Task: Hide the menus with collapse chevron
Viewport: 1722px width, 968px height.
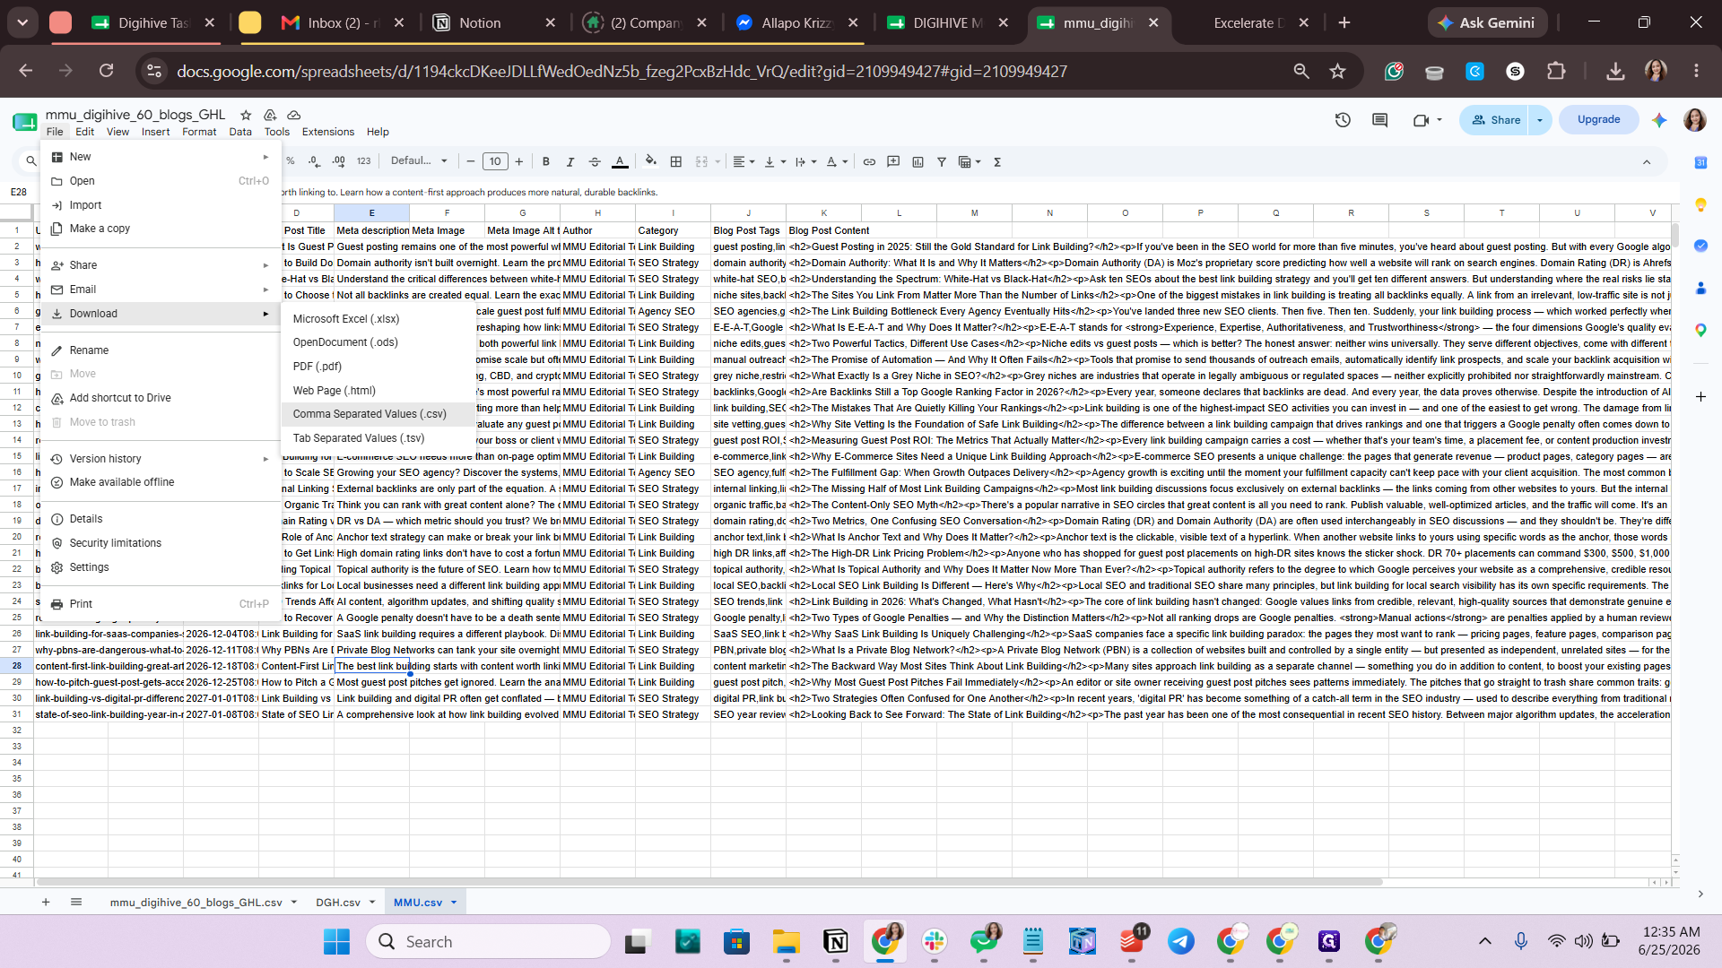Action: (1647, 161)
